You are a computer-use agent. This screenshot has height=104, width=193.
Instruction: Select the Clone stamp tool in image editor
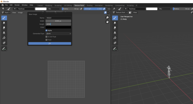click(4, 33)
